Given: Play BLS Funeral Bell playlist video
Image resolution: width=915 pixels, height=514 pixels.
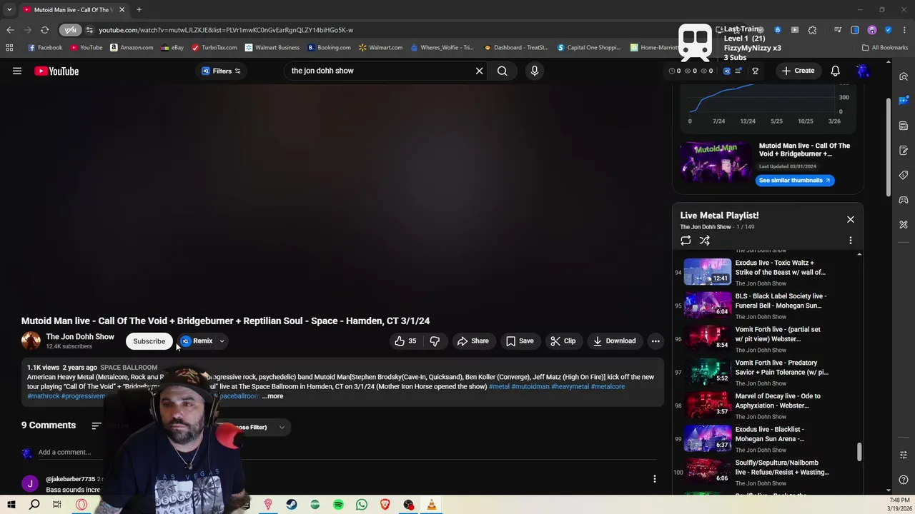Looking at the screenshot, I should coord(763,306).
